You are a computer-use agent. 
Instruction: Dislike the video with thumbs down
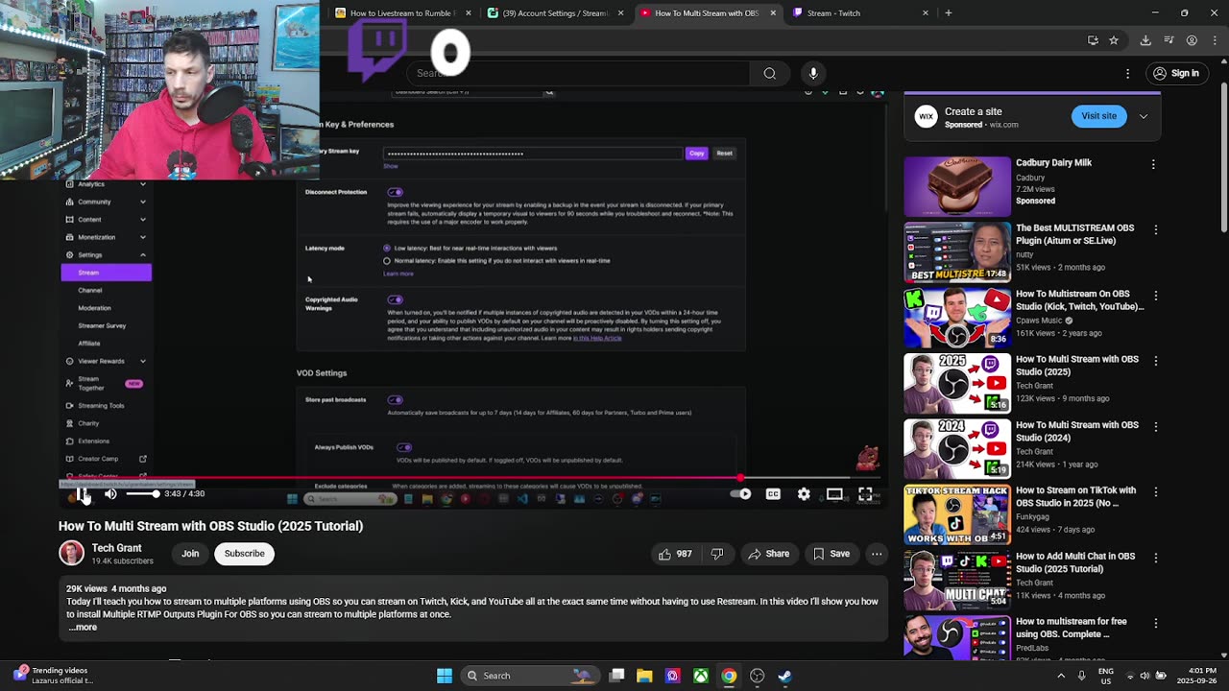[x=717, y=554]
